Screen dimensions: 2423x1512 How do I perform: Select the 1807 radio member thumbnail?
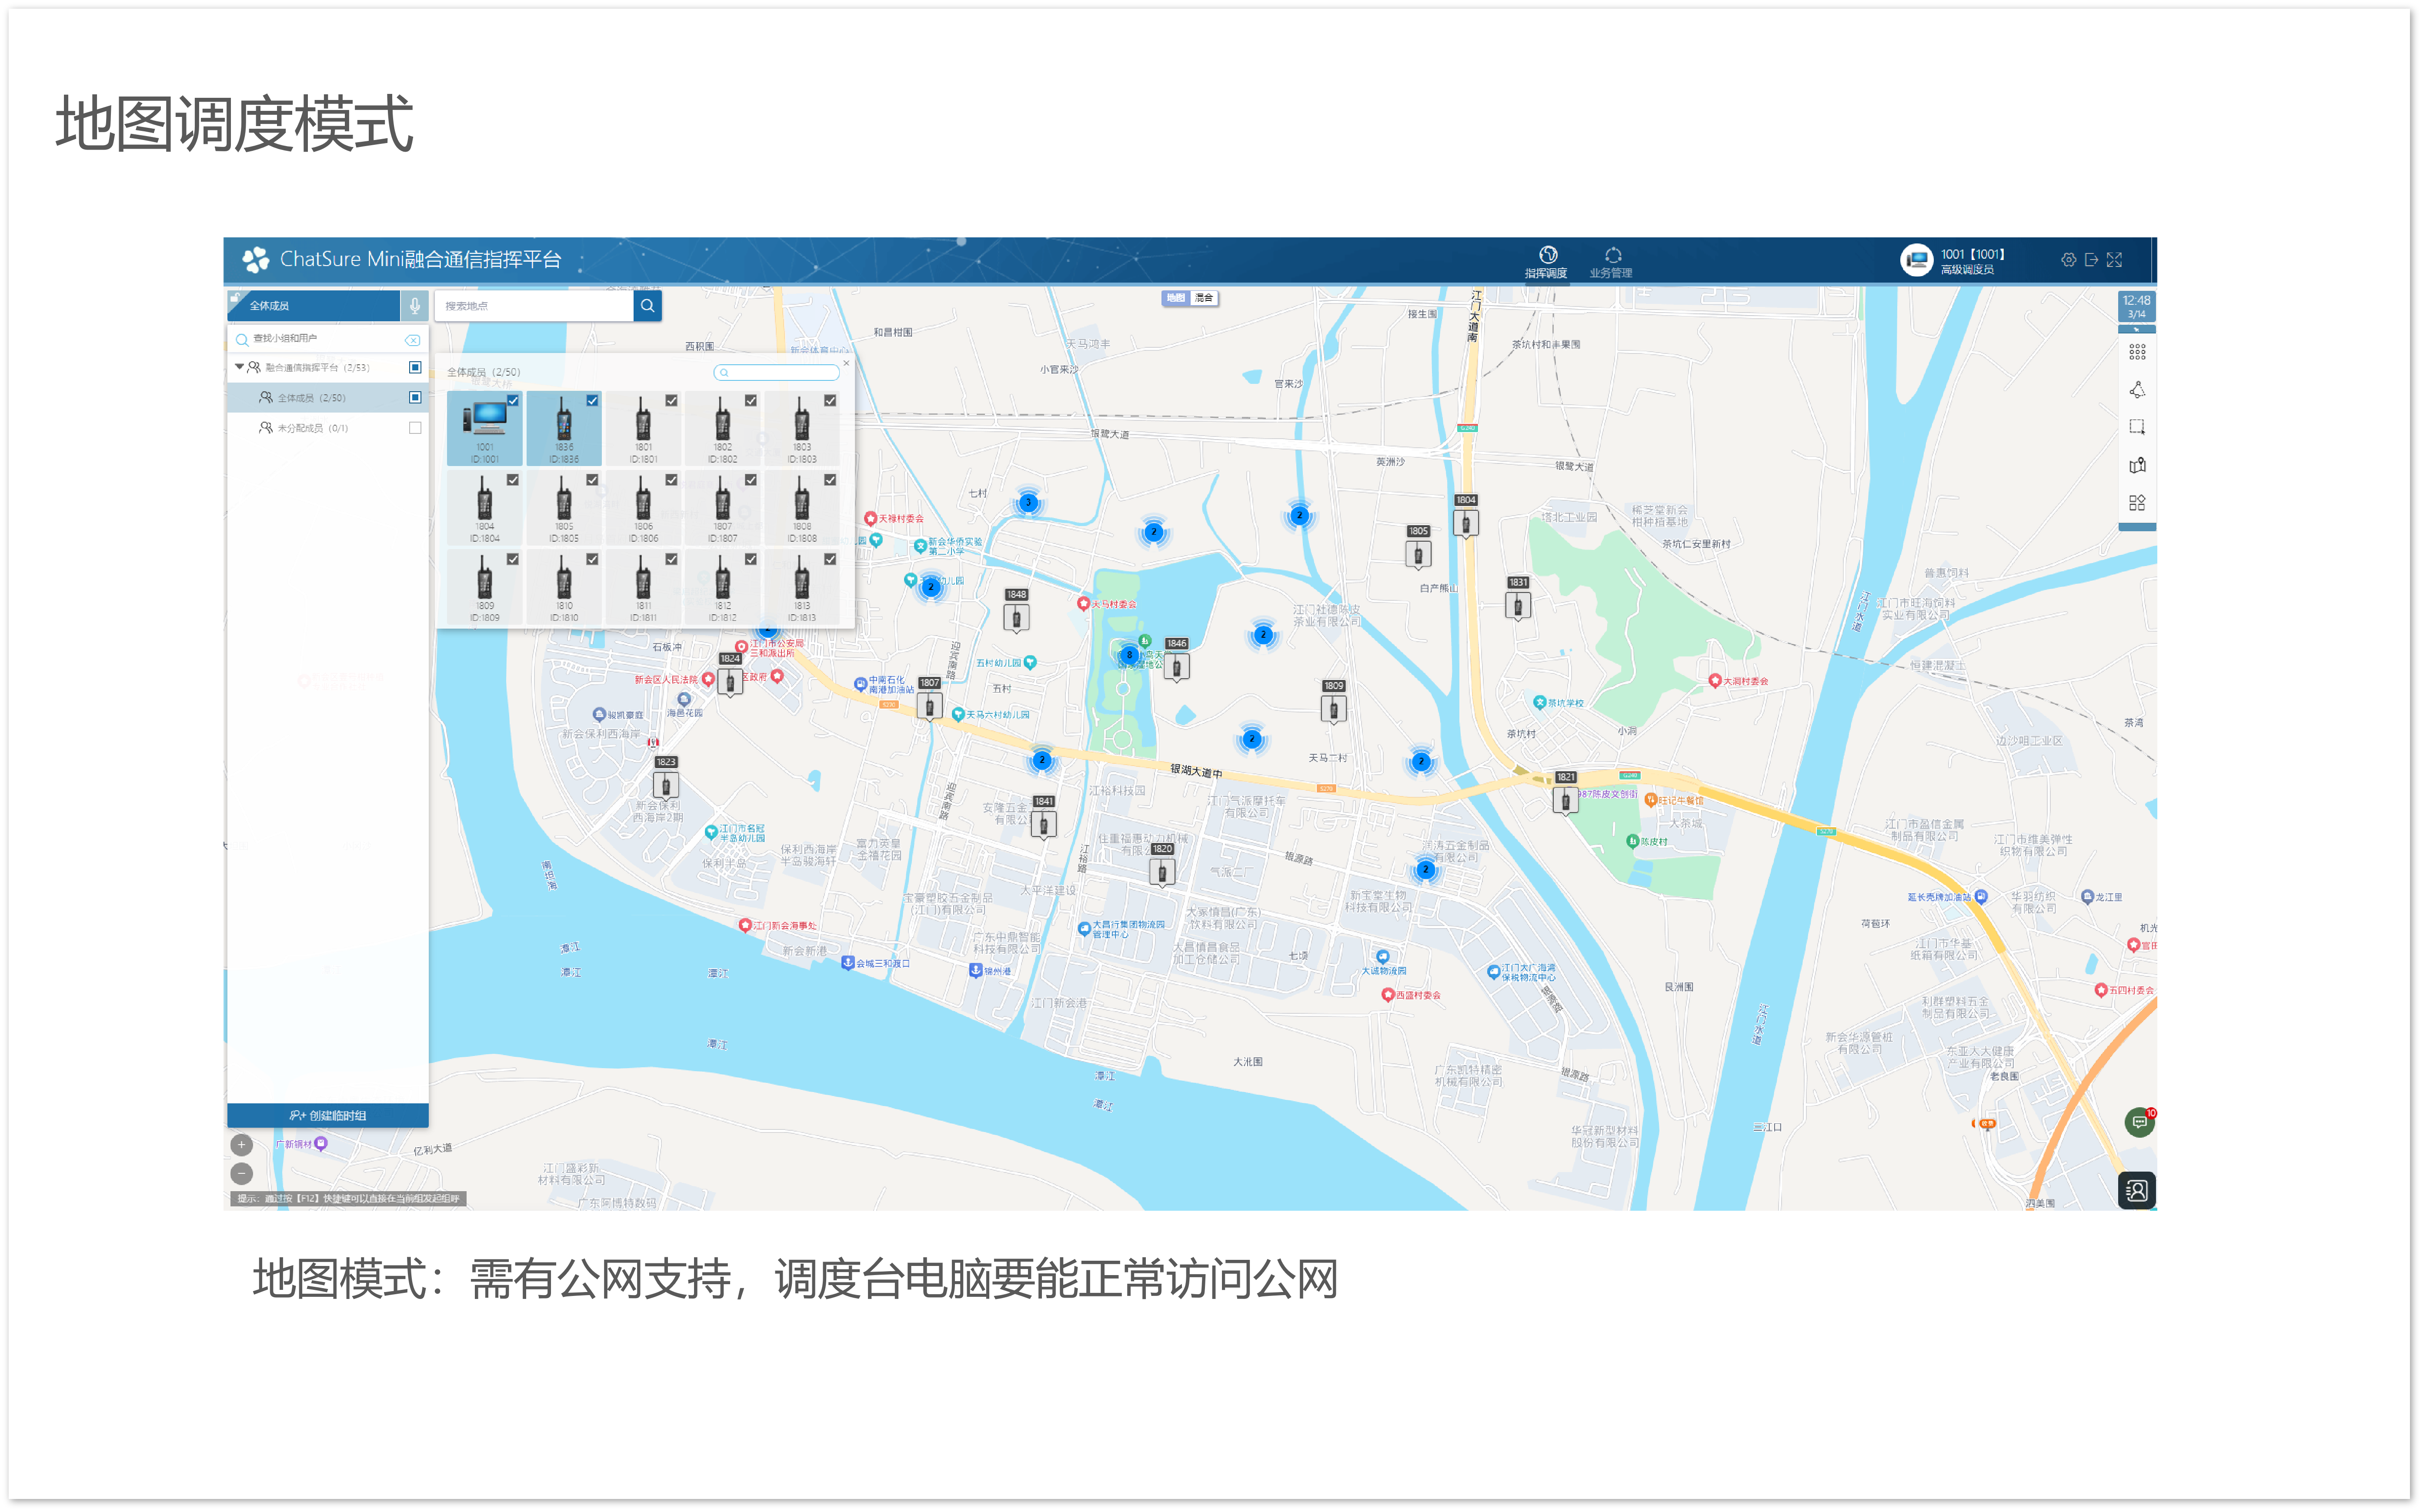(723, 508)
